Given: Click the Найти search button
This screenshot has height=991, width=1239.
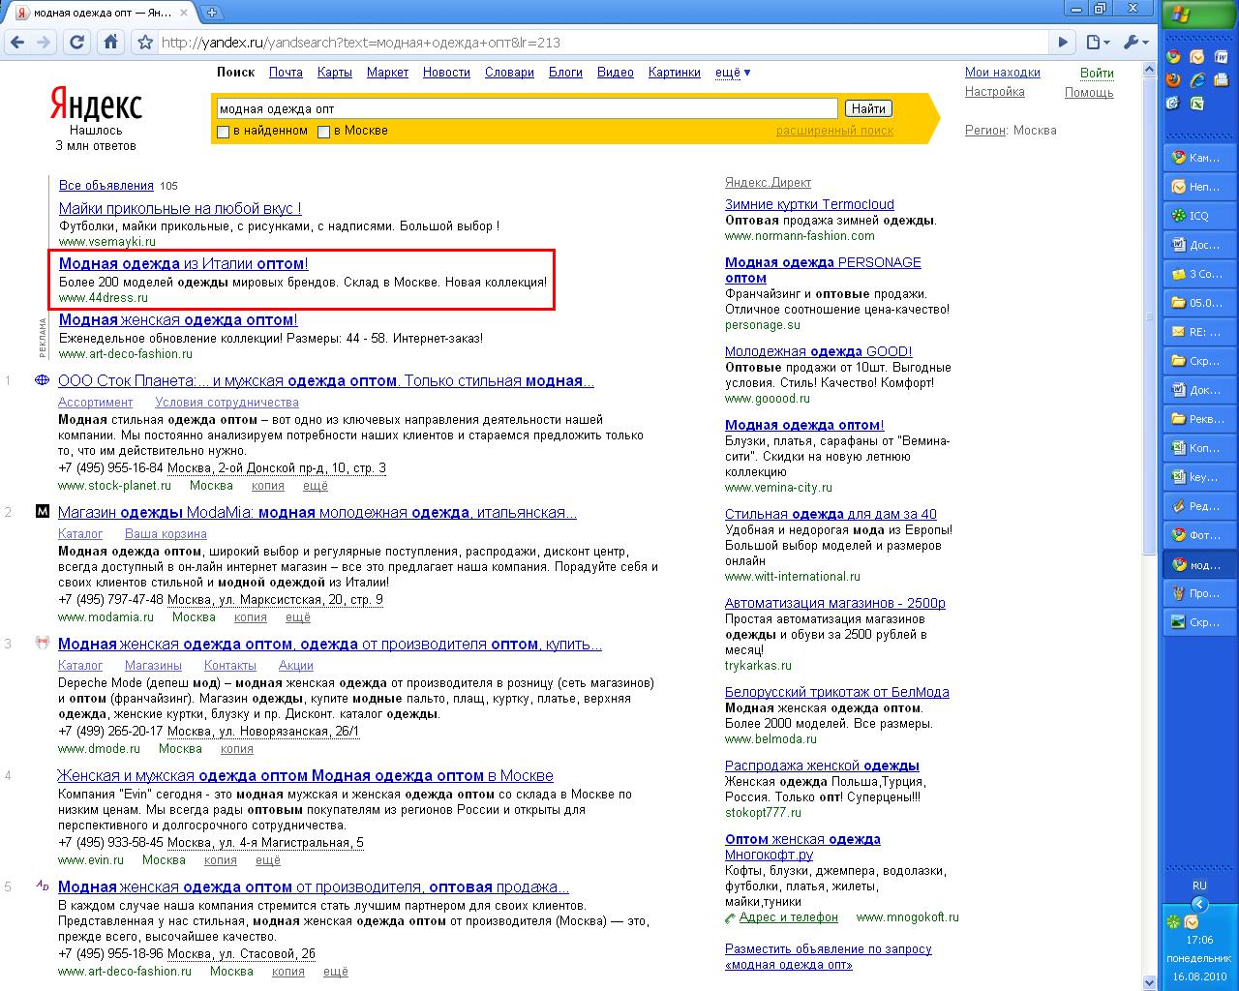Looking at the screenshot, I should click(x=868, y=108).
